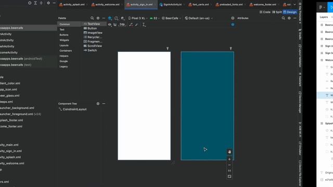Screen dimensions: 333x187
Task: Click the Zoom to Fit Screen icon
Action: click(x=229, y=177)
